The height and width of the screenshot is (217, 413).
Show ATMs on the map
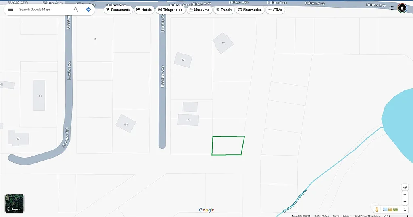275,10
